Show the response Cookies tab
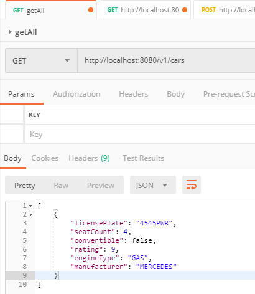Screen dimensions: 255x294 [x=45, y=158]
